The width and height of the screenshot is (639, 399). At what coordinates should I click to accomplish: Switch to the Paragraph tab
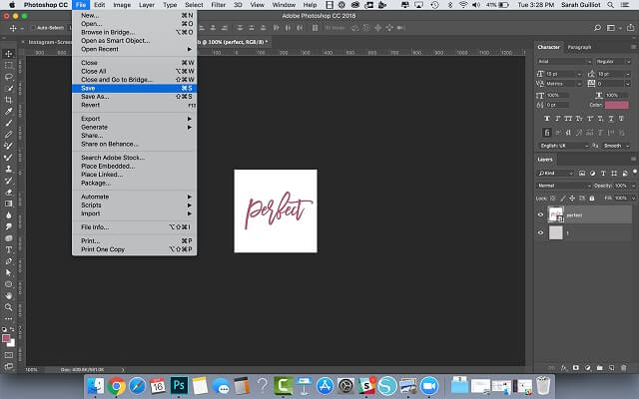coord(579,47)
